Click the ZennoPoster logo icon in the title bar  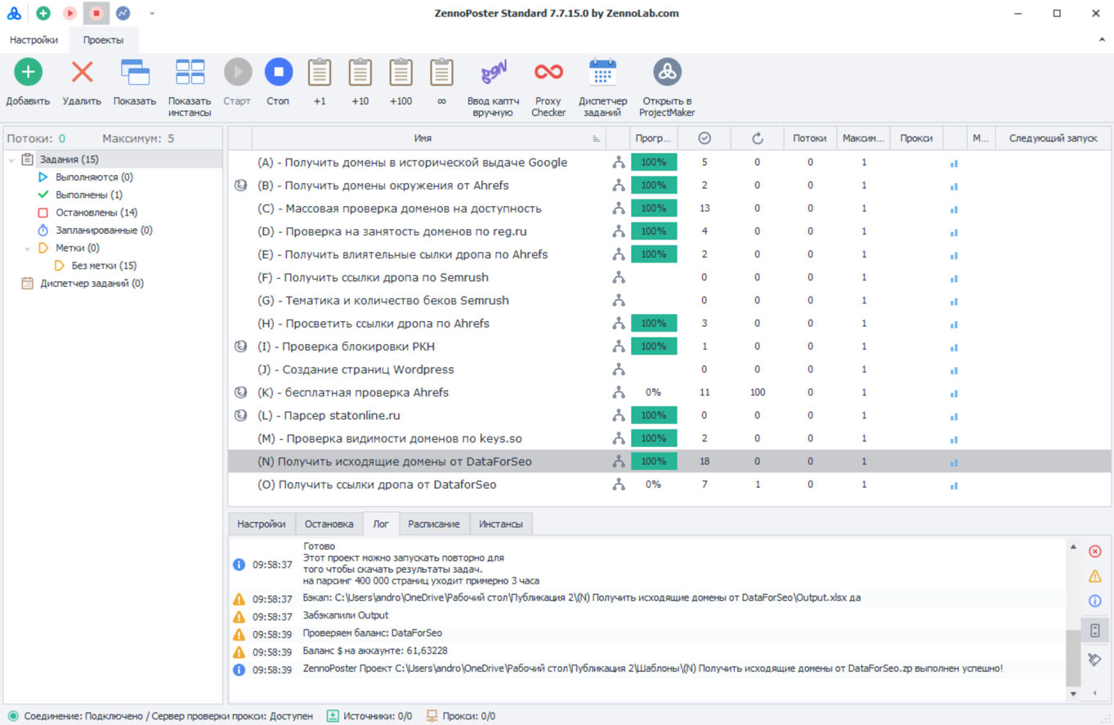14,13
